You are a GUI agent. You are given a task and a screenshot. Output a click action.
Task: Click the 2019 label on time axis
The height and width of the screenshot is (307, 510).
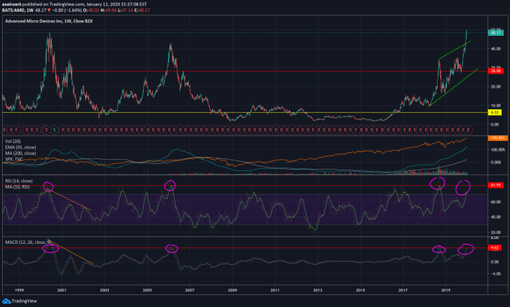pyautogui.click(x=446, y=290)
